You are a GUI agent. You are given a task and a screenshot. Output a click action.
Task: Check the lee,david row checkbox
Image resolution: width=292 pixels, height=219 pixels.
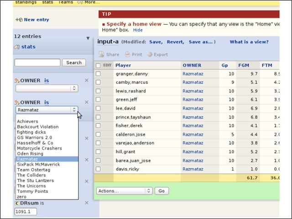[x=98, y=108]
